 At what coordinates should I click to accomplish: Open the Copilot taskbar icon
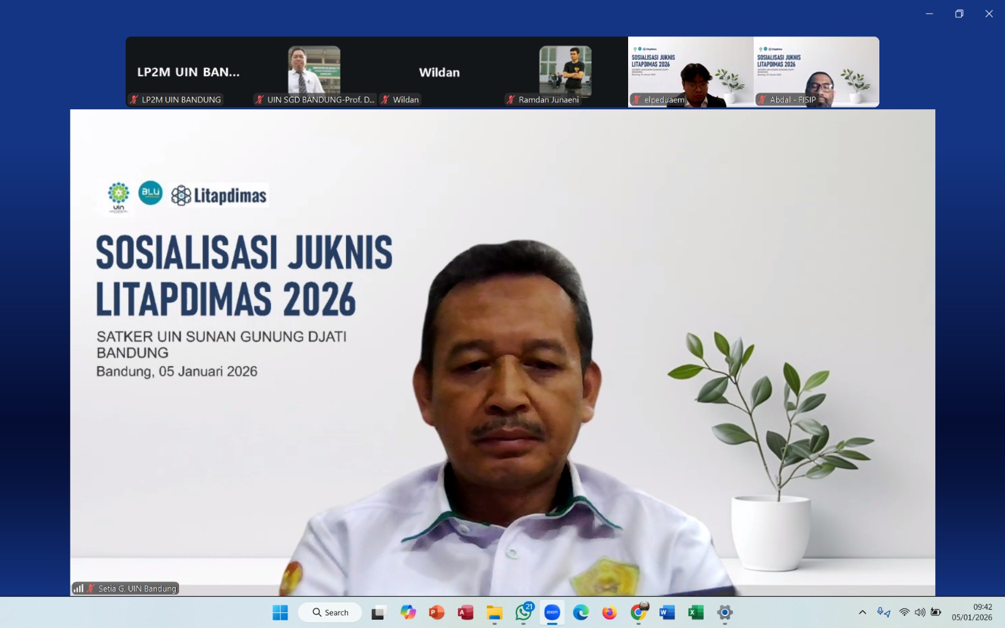click(x=408, y=612)
